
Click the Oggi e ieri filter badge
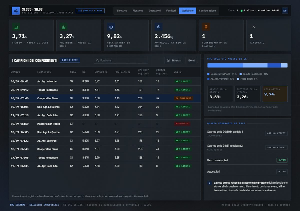[70, 60]
